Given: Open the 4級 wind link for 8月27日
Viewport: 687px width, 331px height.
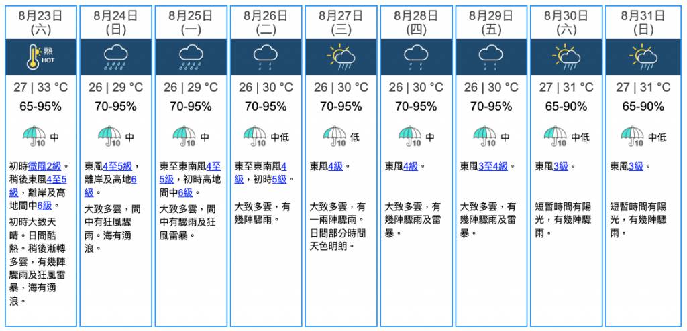Looking at the screenshot, I should pos(335,166).
